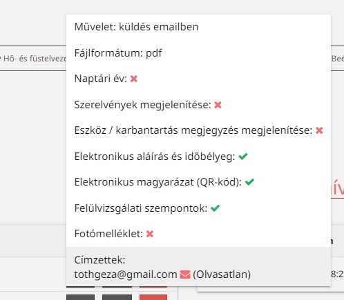344x300 pixels.
Task: Click the Hő- és füstelvezető field at left
Action: [x=33, y=59]
